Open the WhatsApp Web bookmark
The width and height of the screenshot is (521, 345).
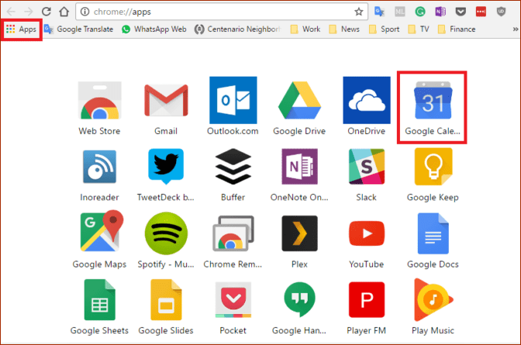click(154, 29)
